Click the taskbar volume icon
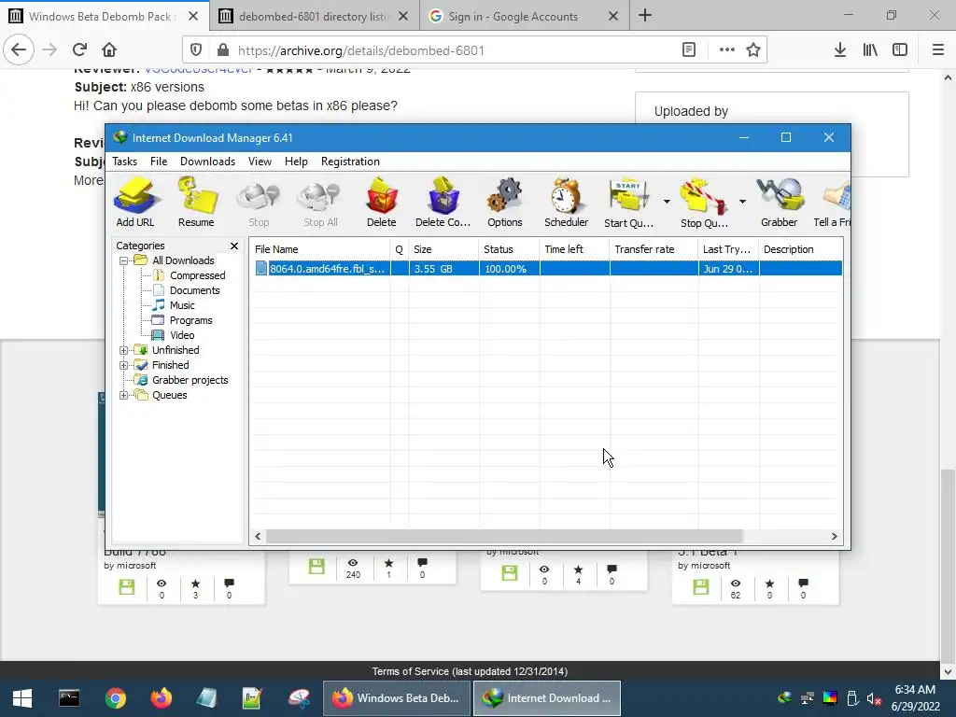 click(x=874, y=698)
